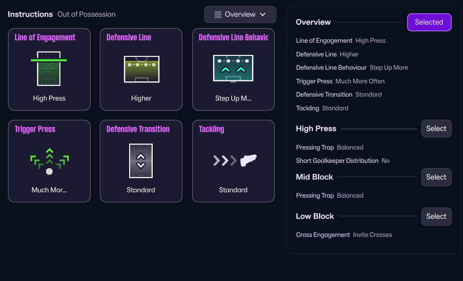
Task: Click the Higher label under Defensive Line
Action: [x=141, y=98]
